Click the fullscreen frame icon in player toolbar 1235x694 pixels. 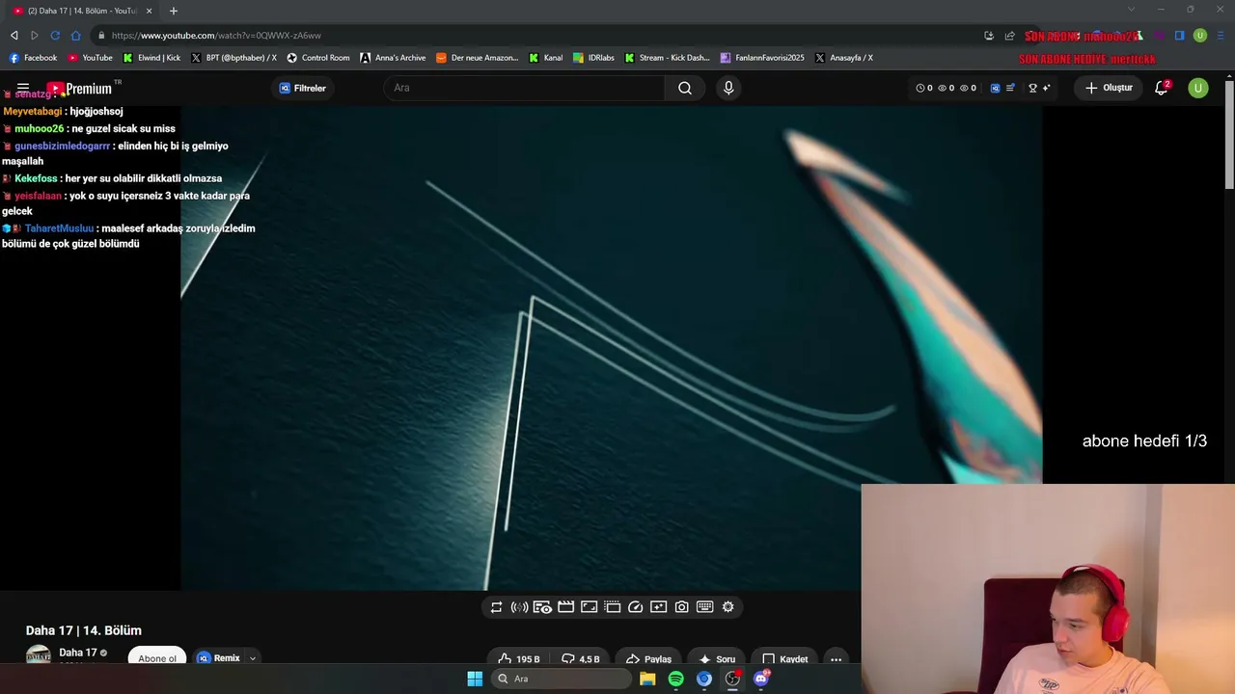(589, 607)
